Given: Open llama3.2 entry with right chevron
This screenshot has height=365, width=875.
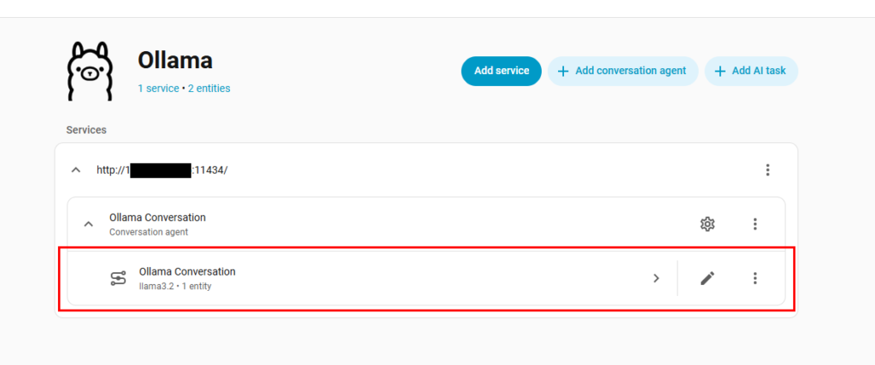Looking at the screenshot, I should point(656,278).
